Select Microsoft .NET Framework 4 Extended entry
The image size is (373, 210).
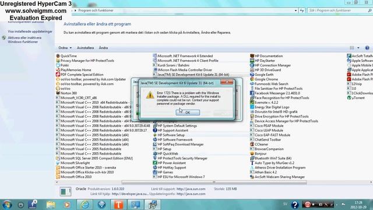[x=182, y=56]
